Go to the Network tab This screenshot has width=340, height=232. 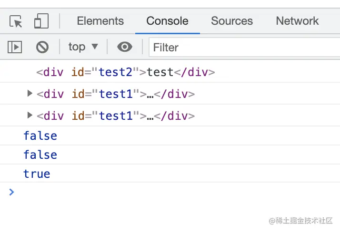297,21
